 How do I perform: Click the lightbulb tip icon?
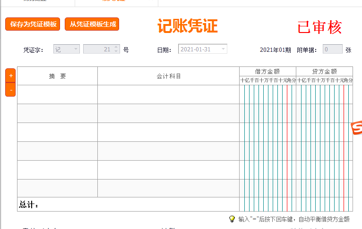pos(232,219)
